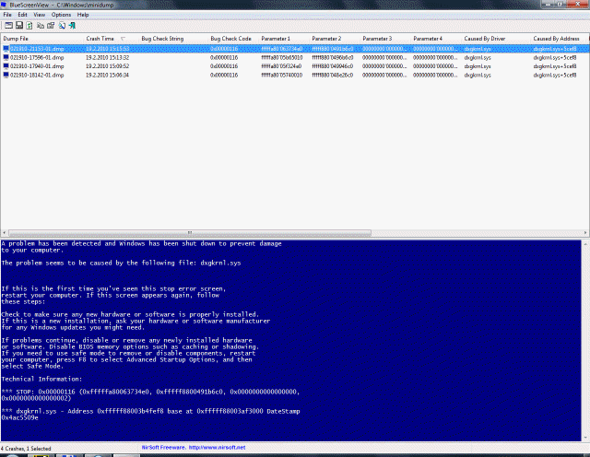Open Advanced Options from toolbar
590x457 pixels.
coord(8,26)
